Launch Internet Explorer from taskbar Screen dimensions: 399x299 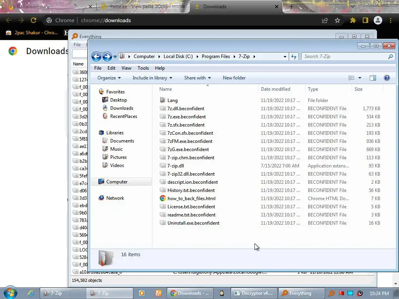coord(31,293)
